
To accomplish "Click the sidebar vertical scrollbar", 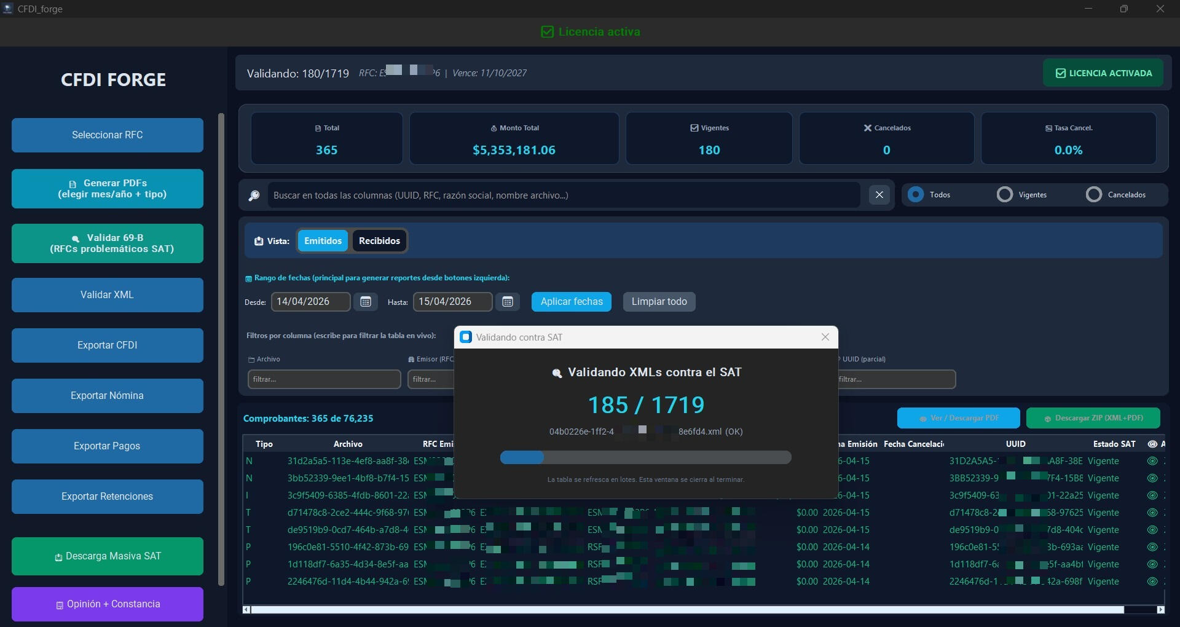I will pyautogui.click(x=221, y=349).
